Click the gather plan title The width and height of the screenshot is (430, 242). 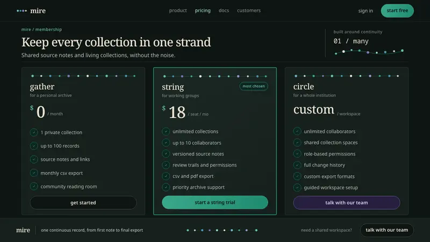tap(42, 87)
